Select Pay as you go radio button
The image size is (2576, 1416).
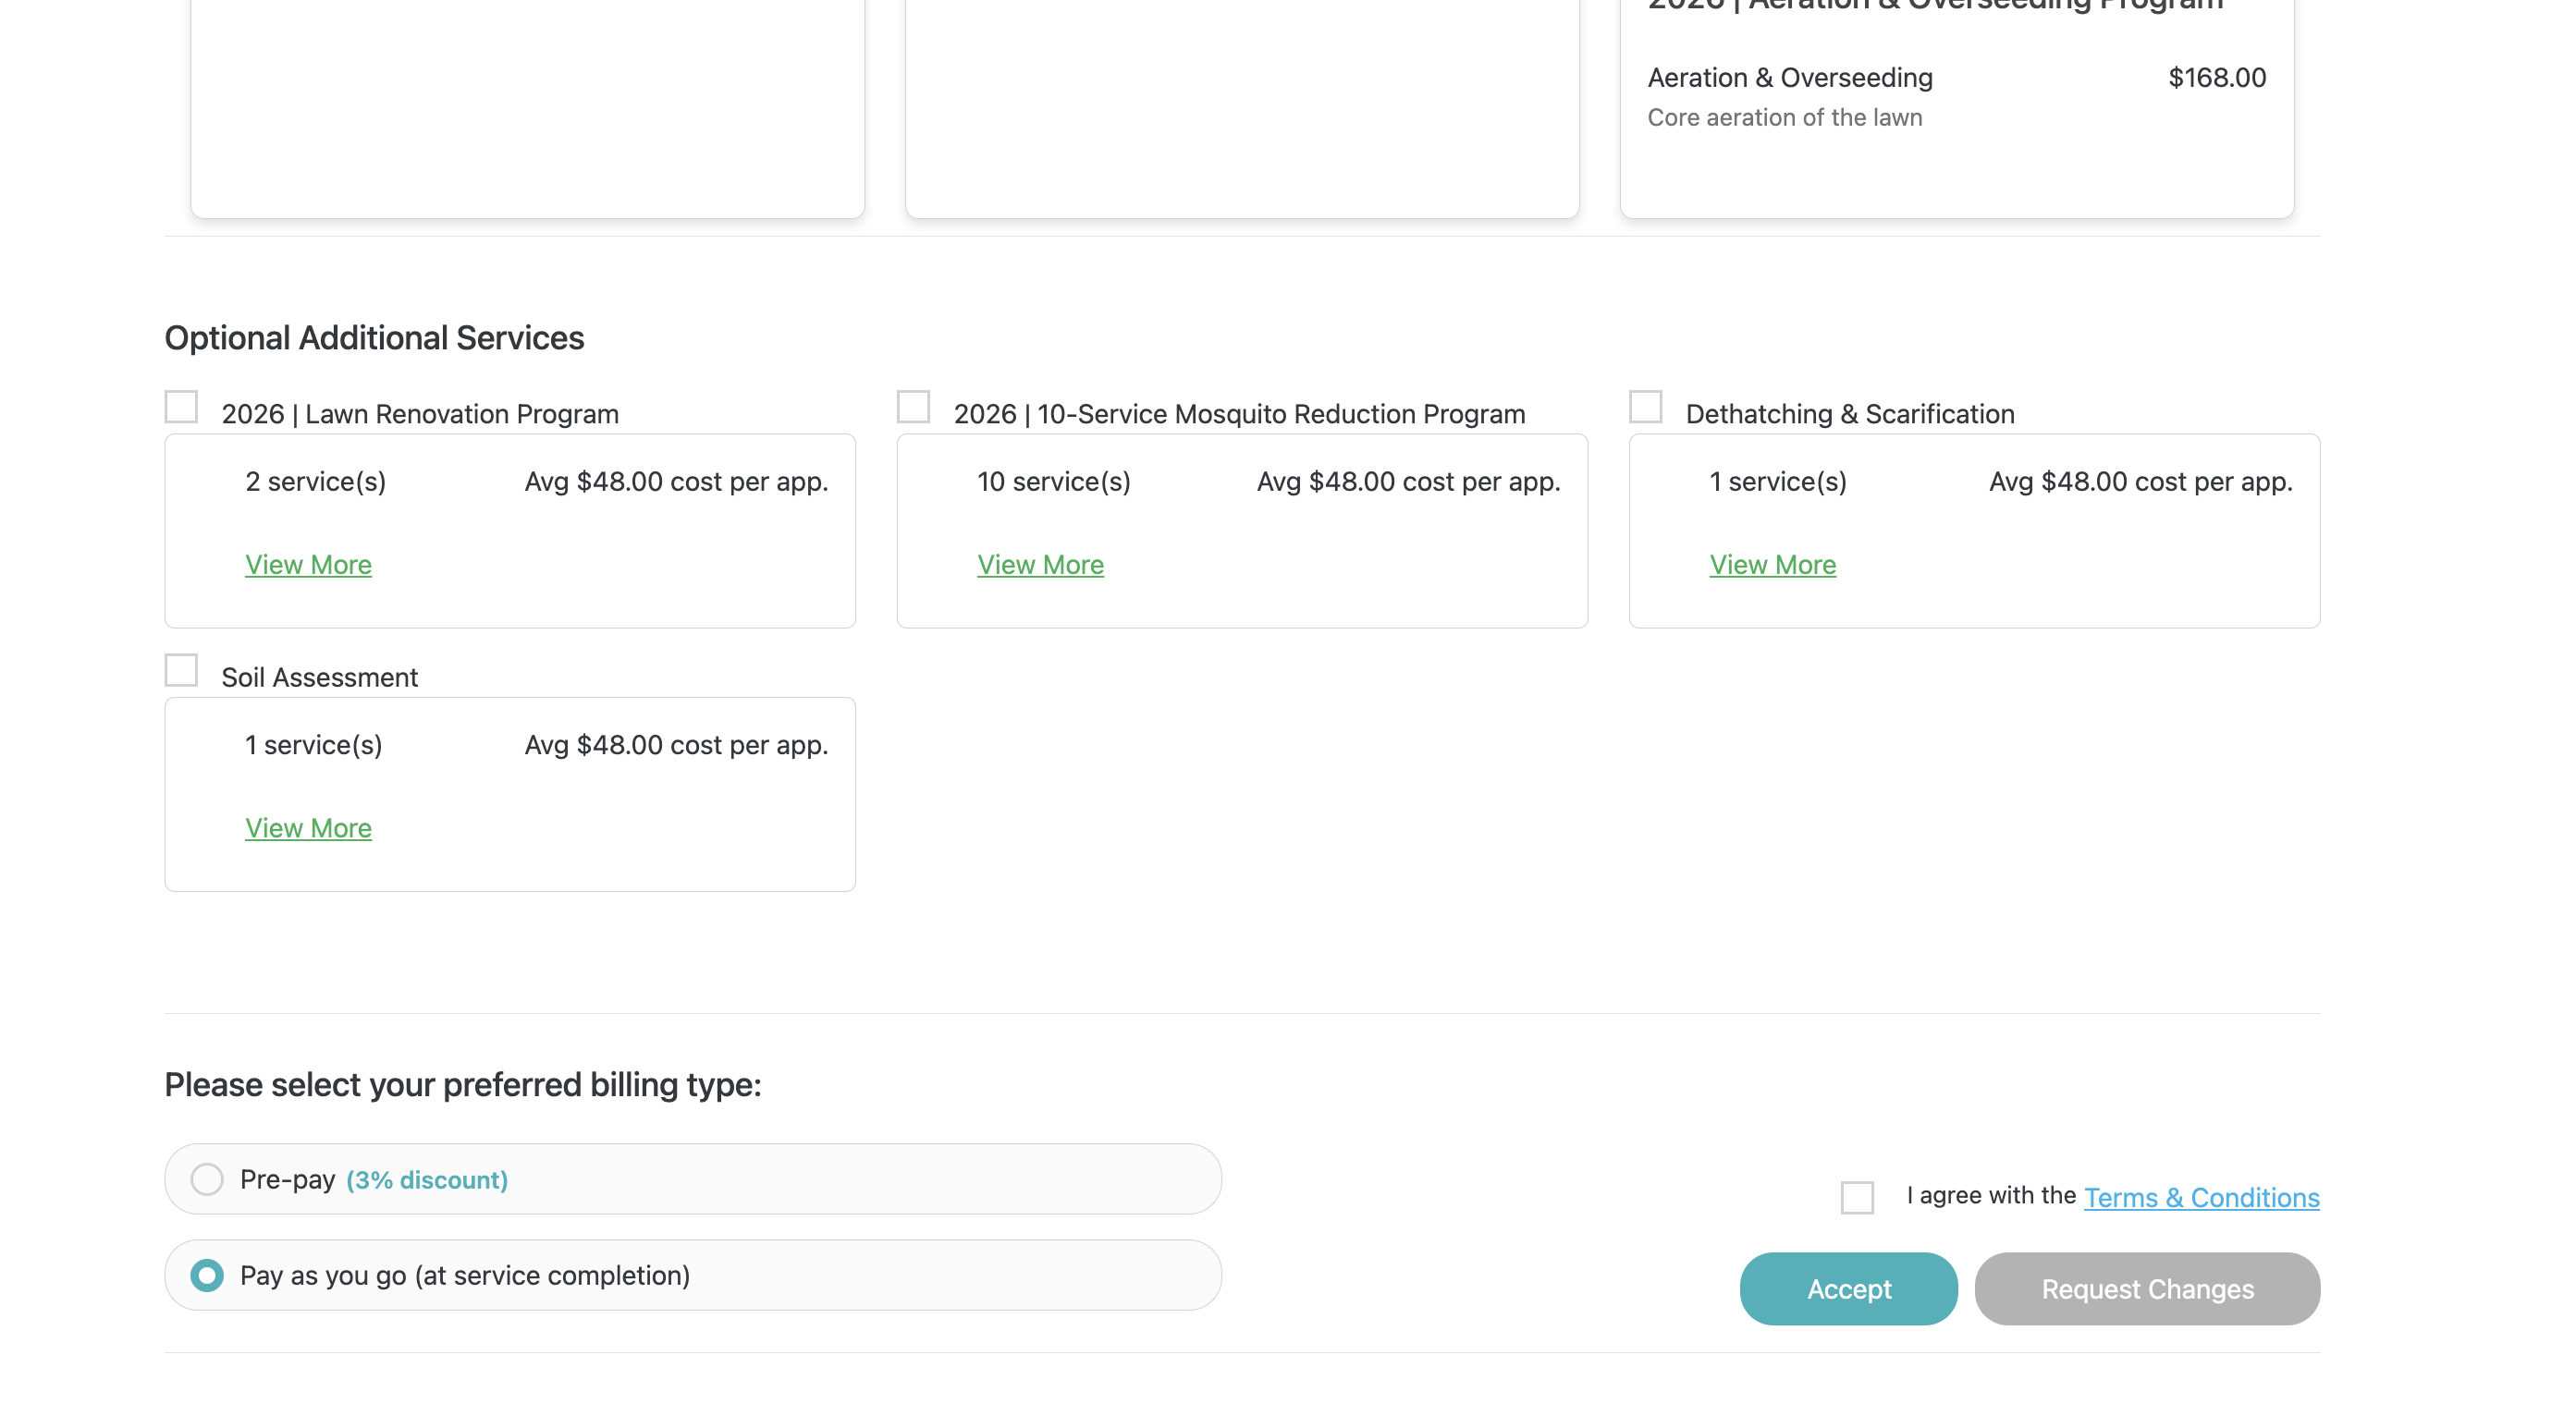(207, 1276)
